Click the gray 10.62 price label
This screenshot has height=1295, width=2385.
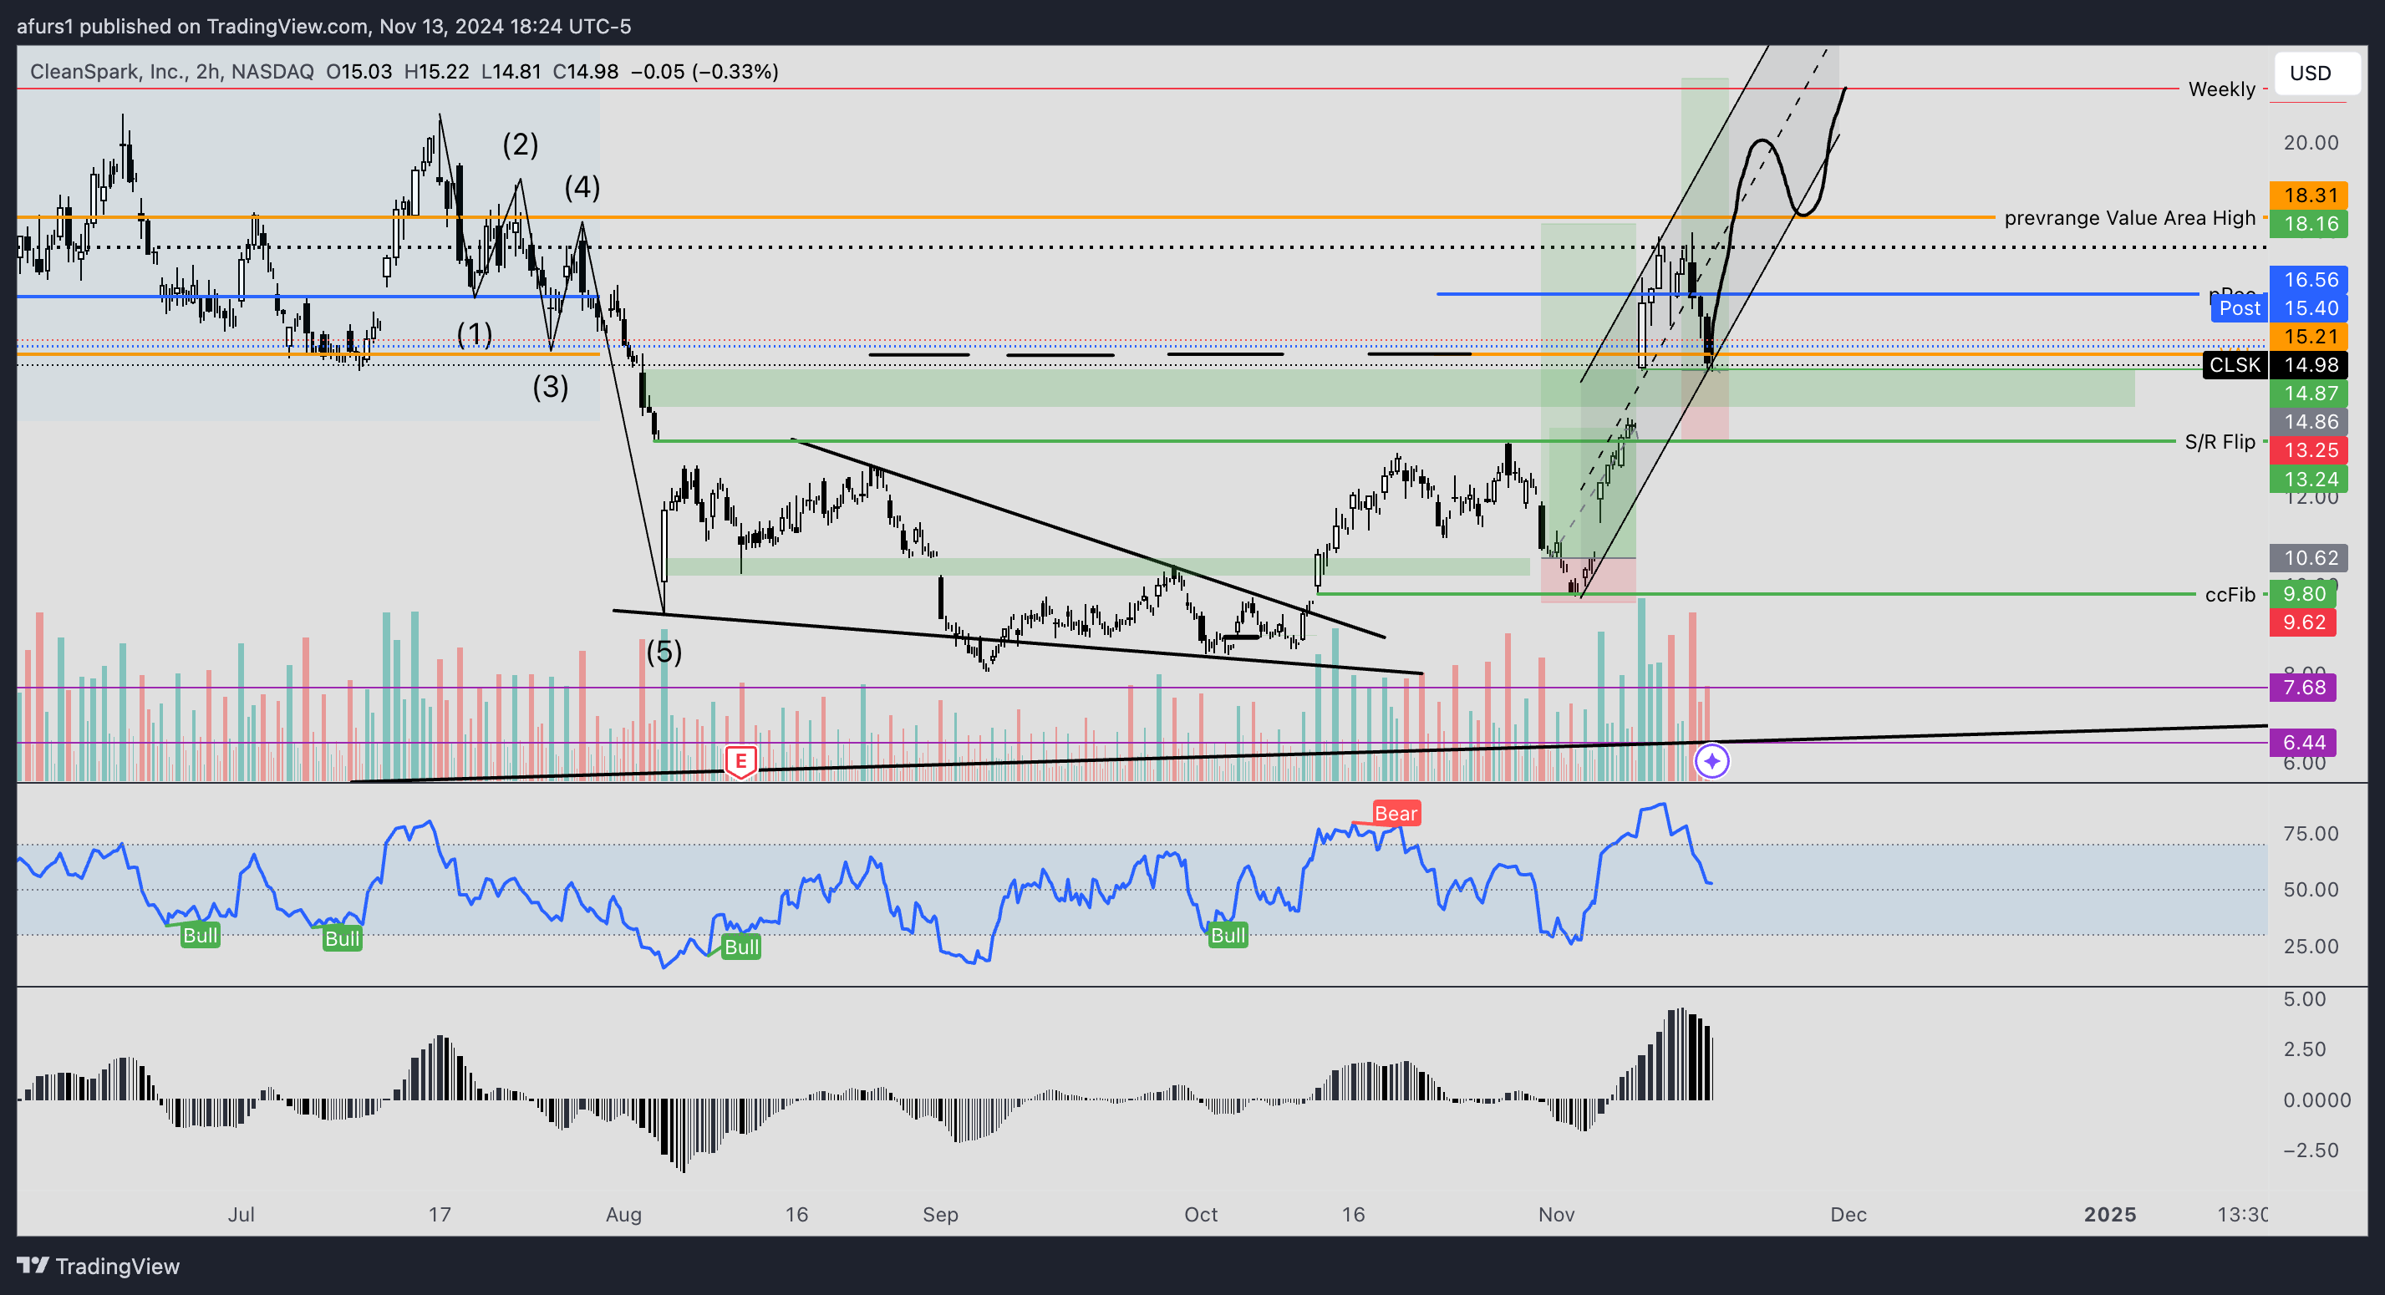2308,557
